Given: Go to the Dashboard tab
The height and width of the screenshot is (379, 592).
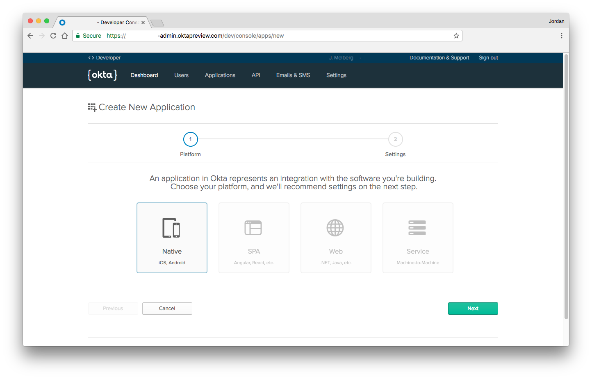Looking at the screenshot, I should click(x=144, y=75).
